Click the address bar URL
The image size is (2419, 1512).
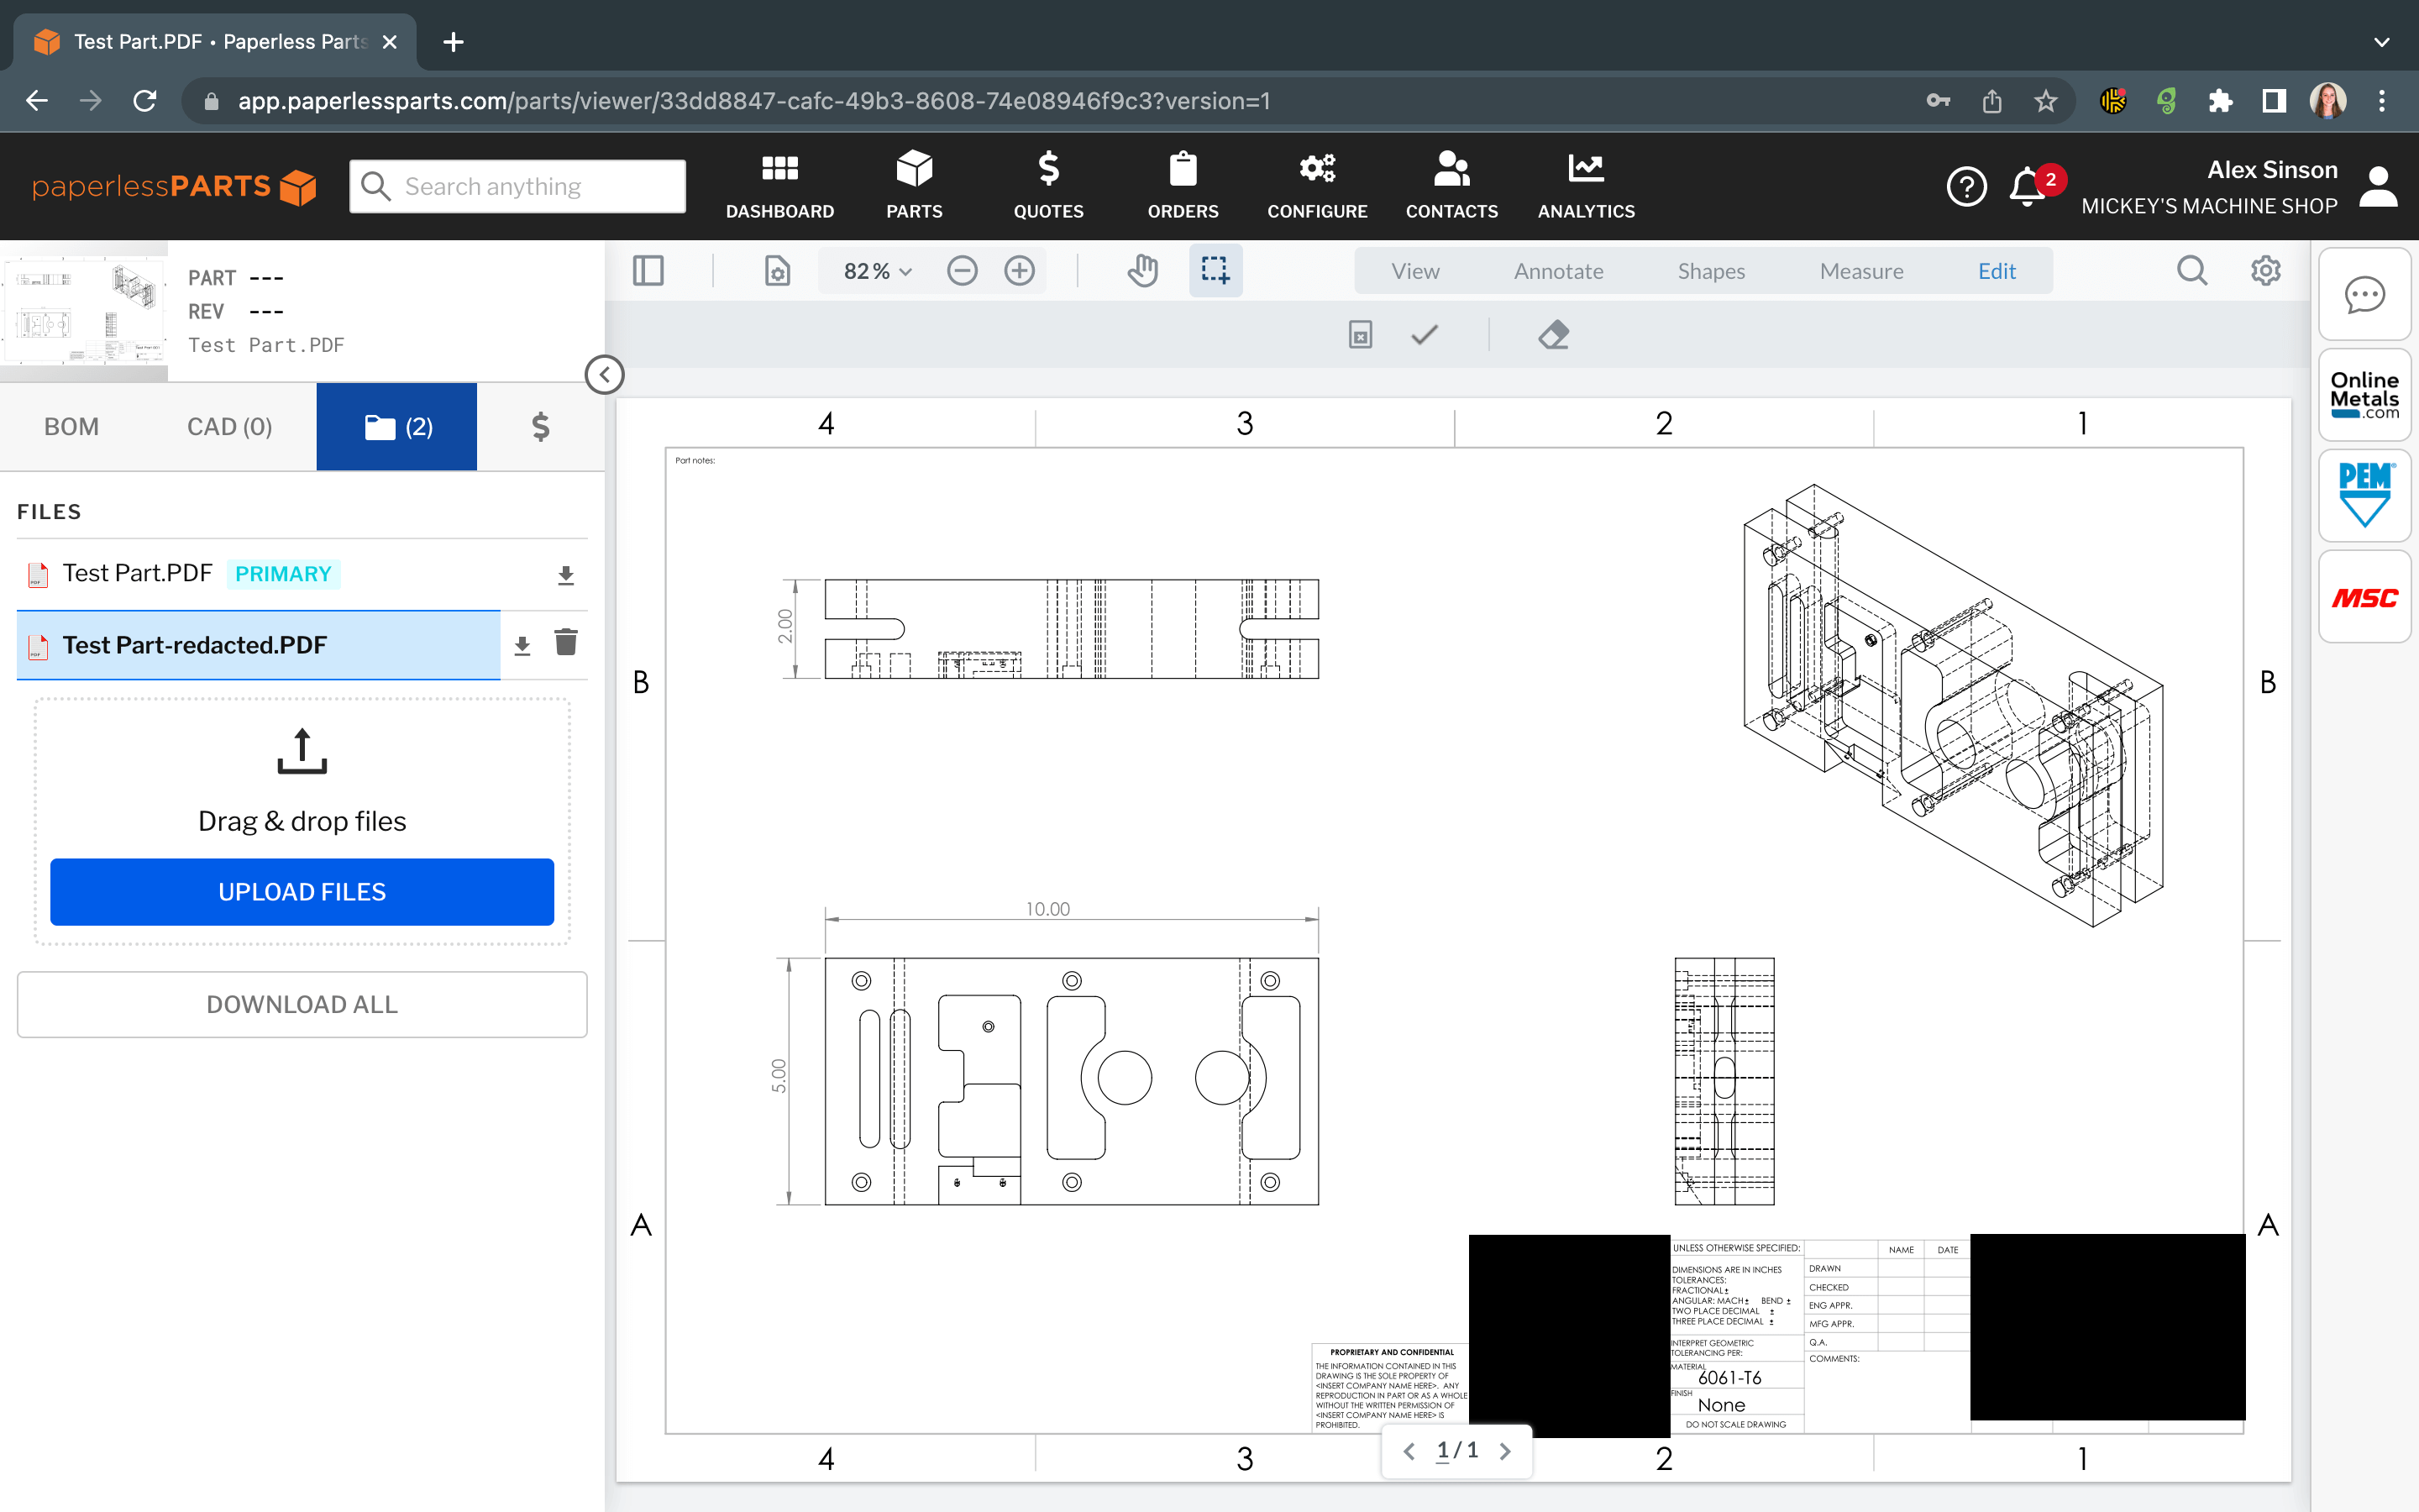point(753,101)
